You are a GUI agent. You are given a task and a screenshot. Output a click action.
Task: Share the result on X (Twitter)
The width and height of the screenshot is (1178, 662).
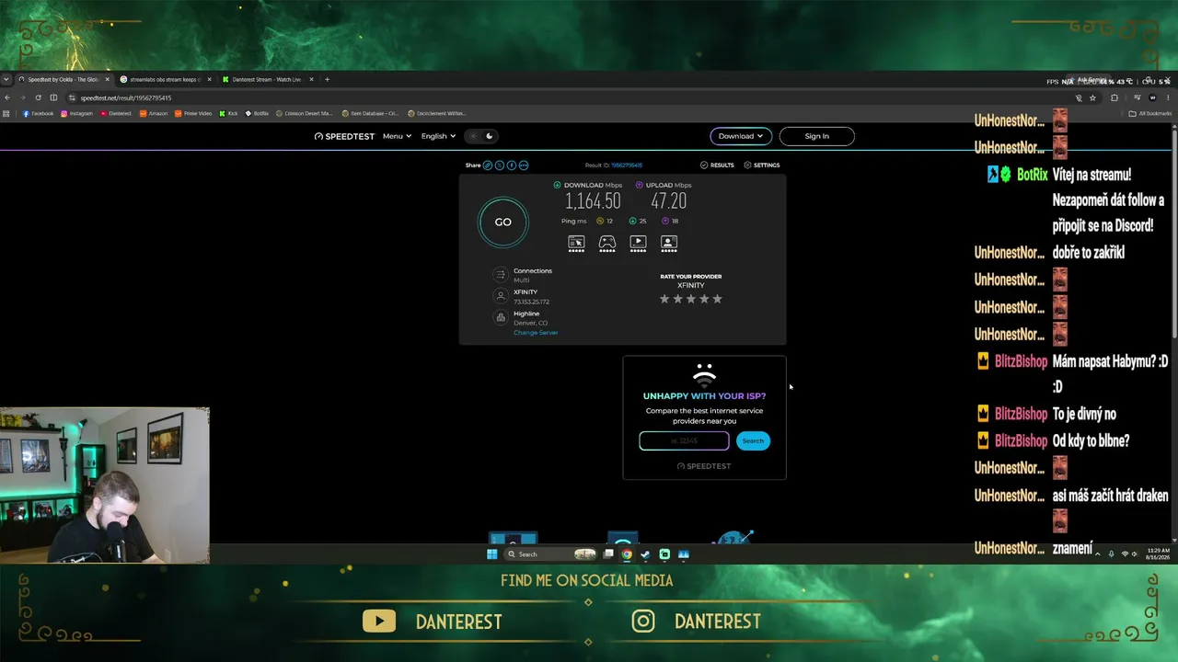pos(500,165)
